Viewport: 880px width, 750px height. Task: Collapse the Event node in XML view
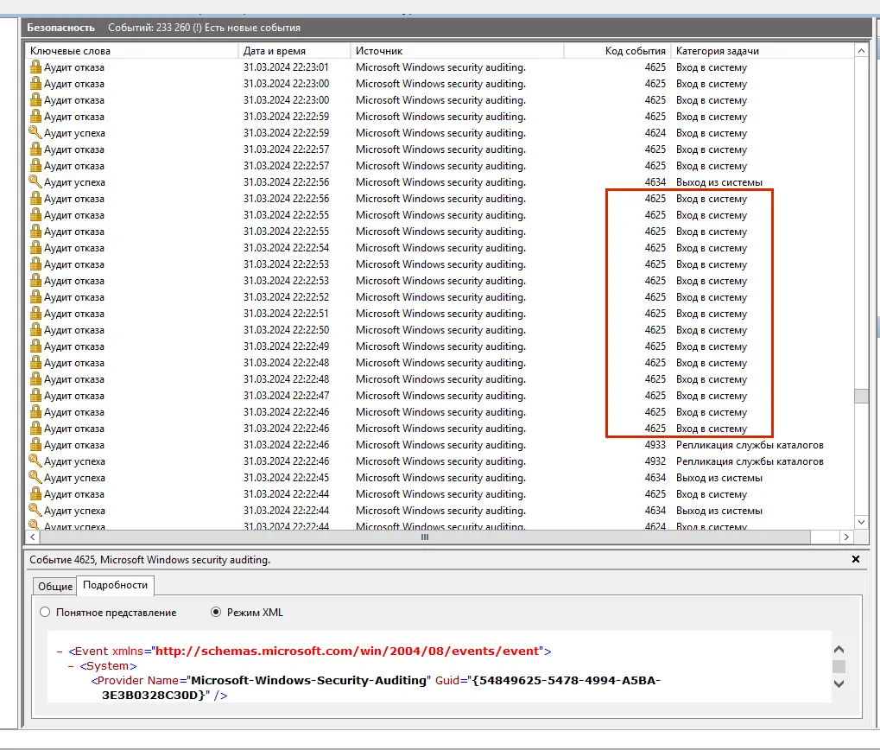[59, 651]
